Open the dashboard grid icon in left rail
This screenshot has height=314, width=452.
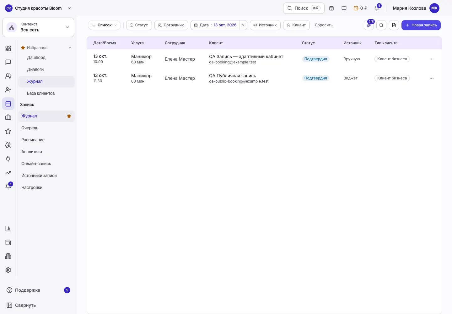click(8, 48)
